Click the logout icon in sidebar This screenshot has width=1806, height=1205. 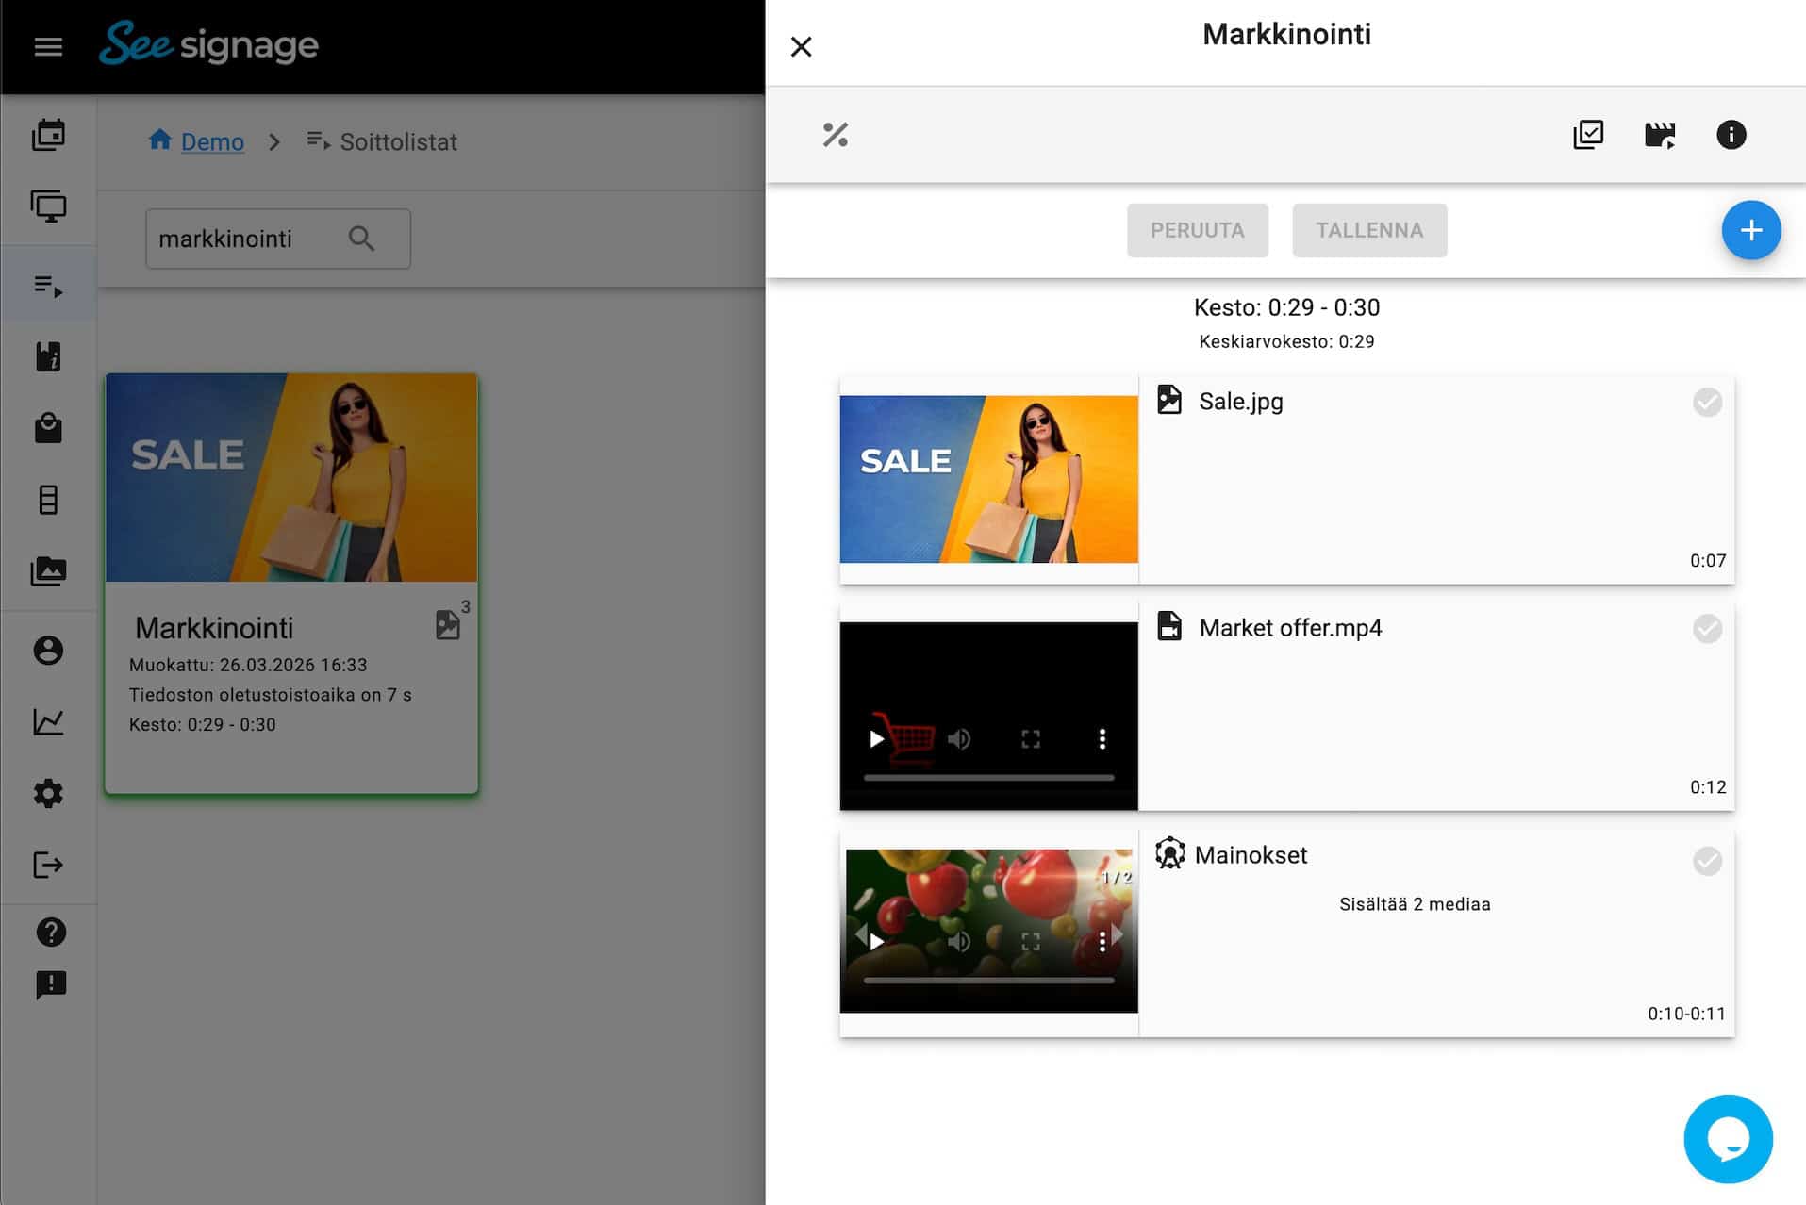(48, 865)
